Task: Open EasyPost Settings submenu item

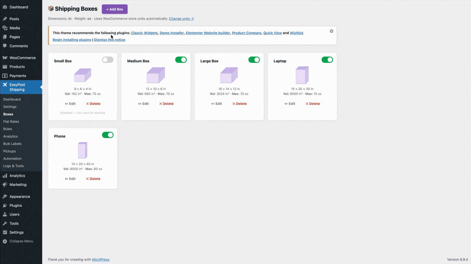Action: tap(10, 107)
